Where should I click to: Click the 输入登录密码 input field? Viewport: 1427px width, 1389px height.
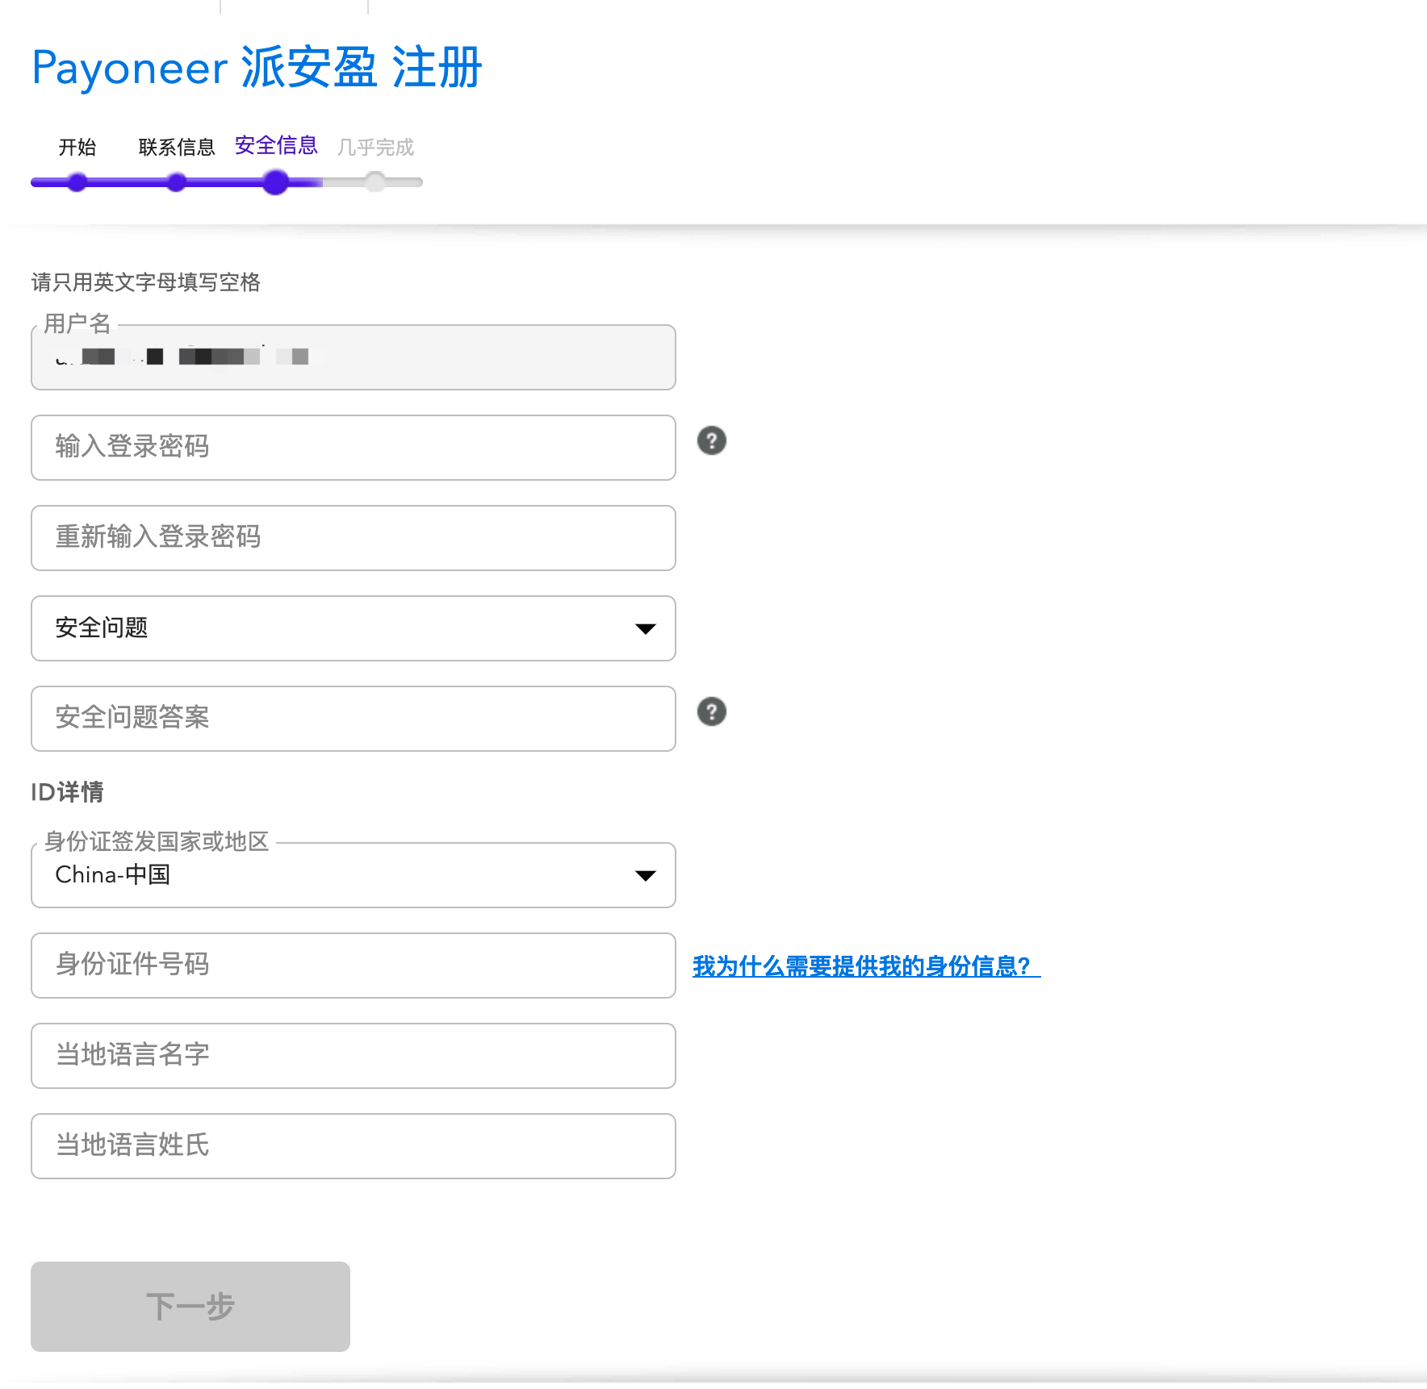pyautogui.click(x=354, y=448)
